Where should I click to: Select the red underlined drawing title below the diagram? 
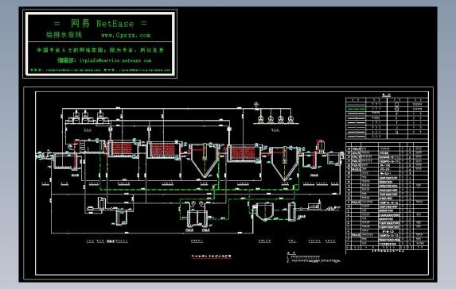pos(212,256)
